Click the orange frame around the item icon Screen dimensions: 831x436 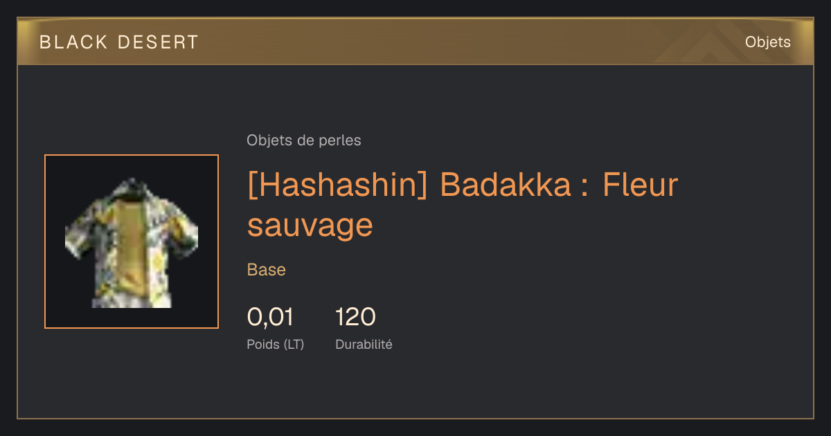(x=132, y=242)
